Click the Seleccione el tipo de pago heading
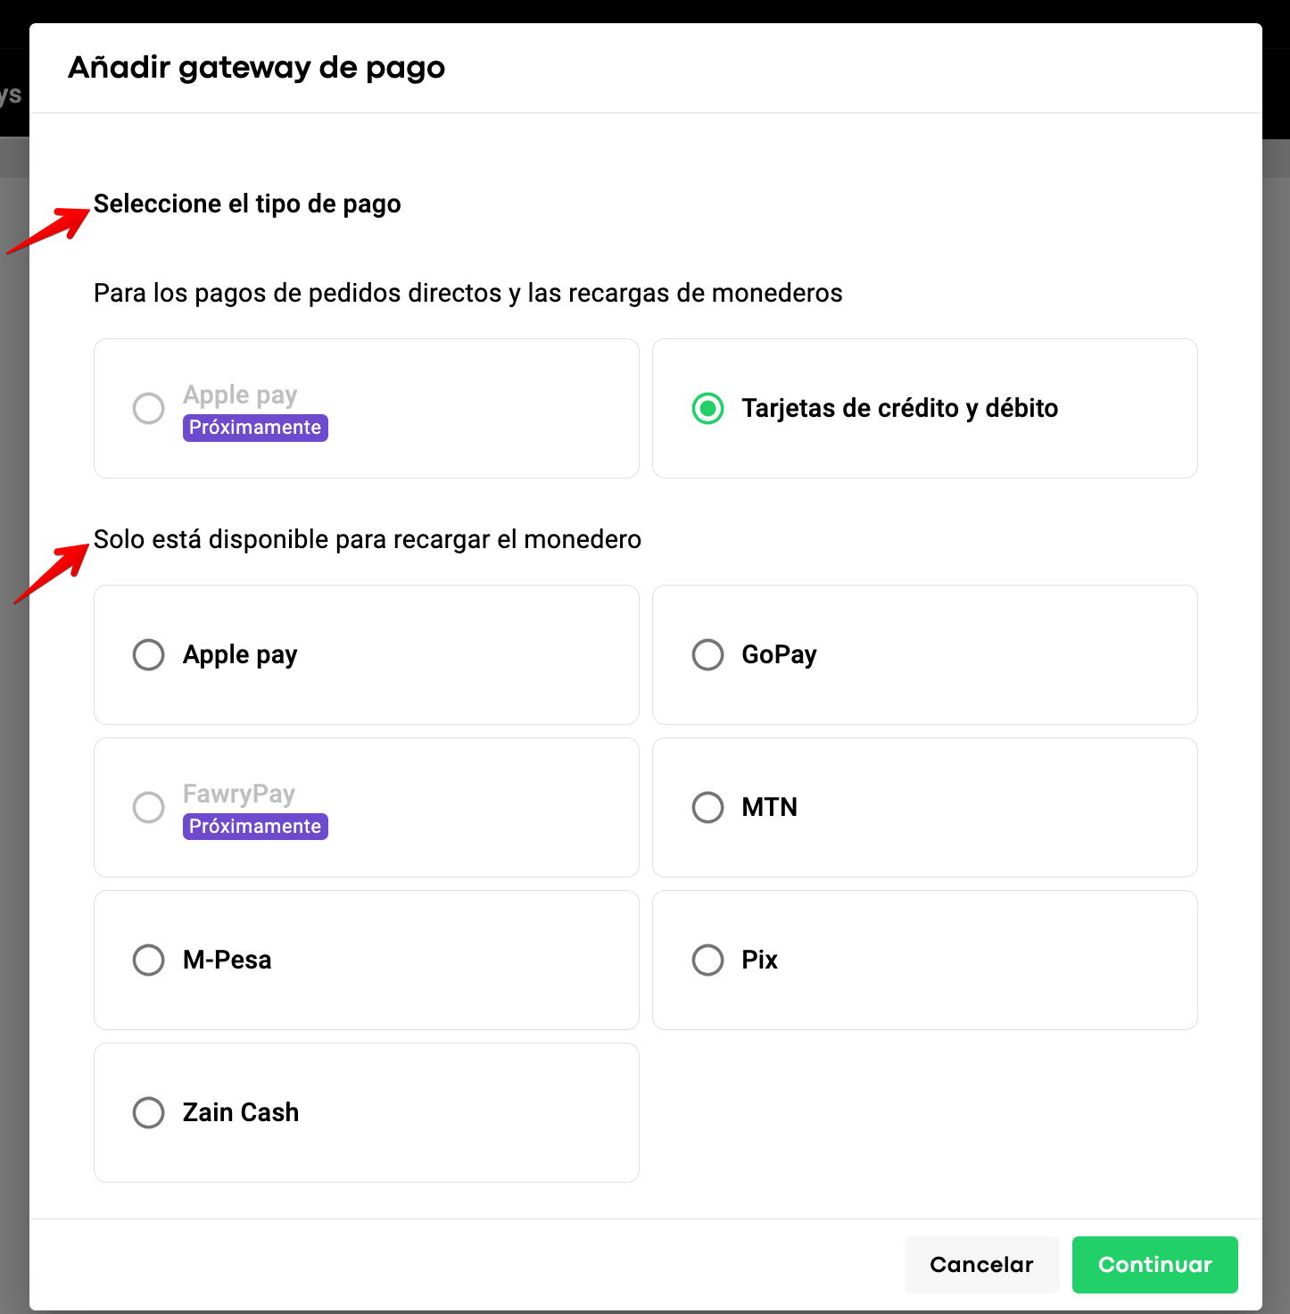Viewport: 1290px width, 1314px height. tap(247, 204)
